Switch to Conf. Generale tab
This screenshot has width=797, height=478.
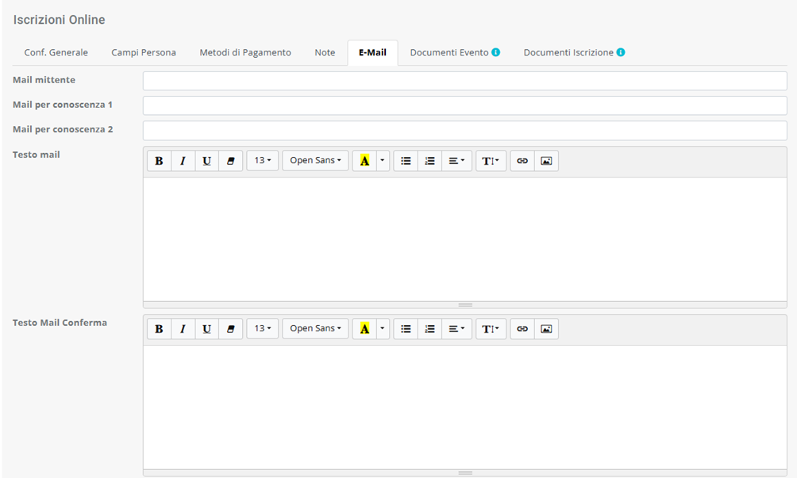(x=56, y=52)
